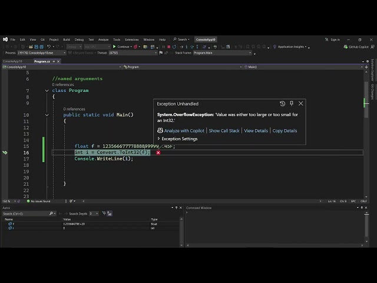Open the Thread dropdown
377x283 pixels.
(x=133, y=52)
